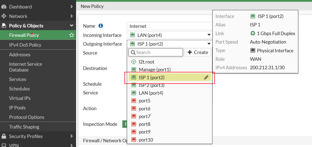Select Traffic Shaping in sidebar

24,127
